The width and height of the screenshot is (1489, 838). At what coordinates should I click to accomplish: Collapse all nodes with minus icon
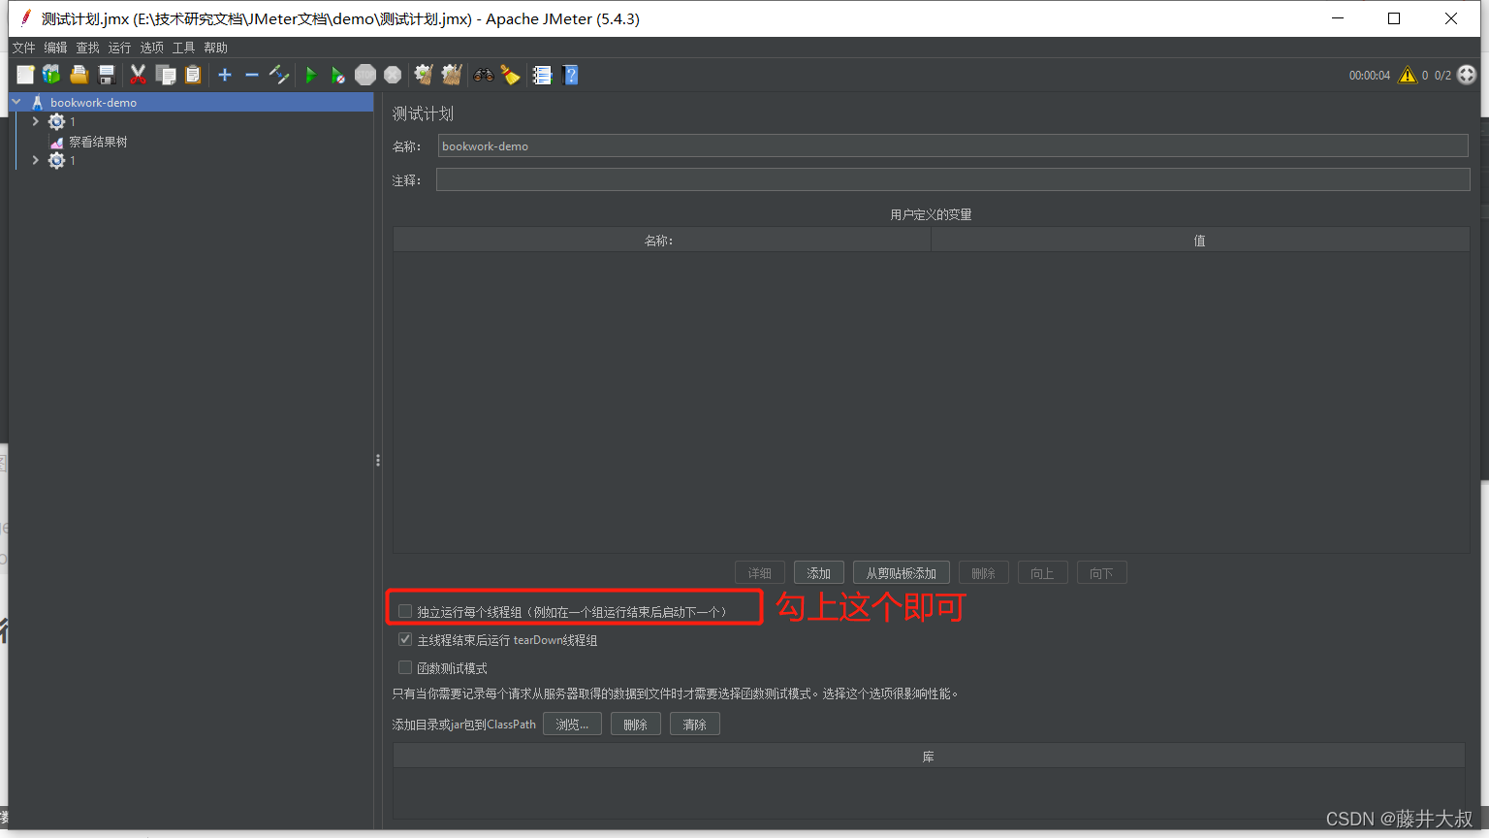click(x=252, y=75)
